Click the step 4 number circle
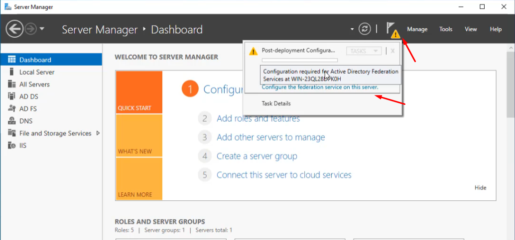Screen dimensions: 515x240 [205, 156]
